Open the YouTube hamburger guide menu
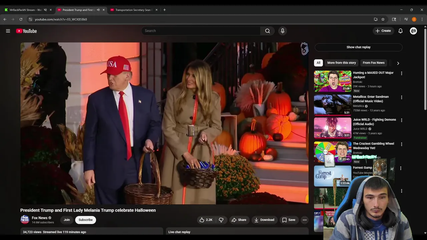 coord(8,31)
